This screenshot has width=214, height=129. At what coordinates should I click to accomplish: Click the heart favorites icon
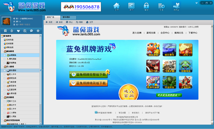point(18,31)
